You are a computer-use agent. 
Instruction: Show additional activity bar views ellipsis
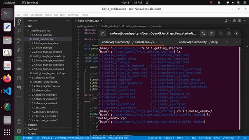19,96
